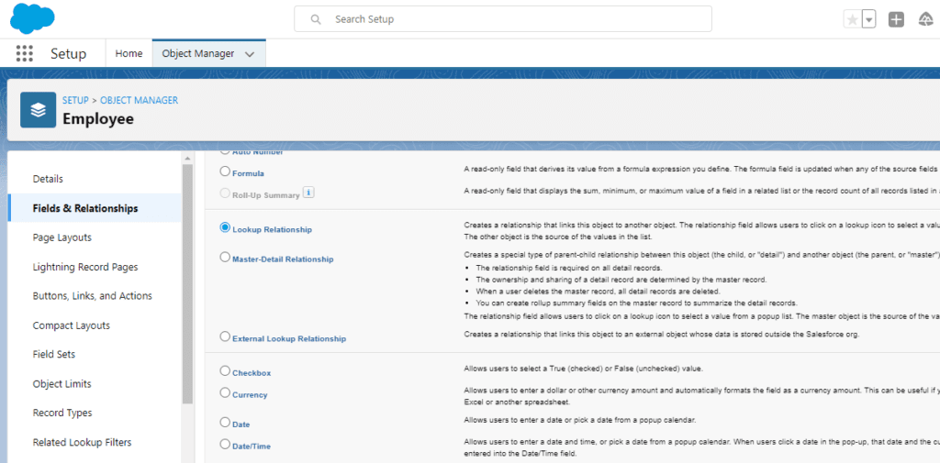Select the Lookup Relationship radio button
The height and width of the screenshot is (463, 940).
[225, 227]
